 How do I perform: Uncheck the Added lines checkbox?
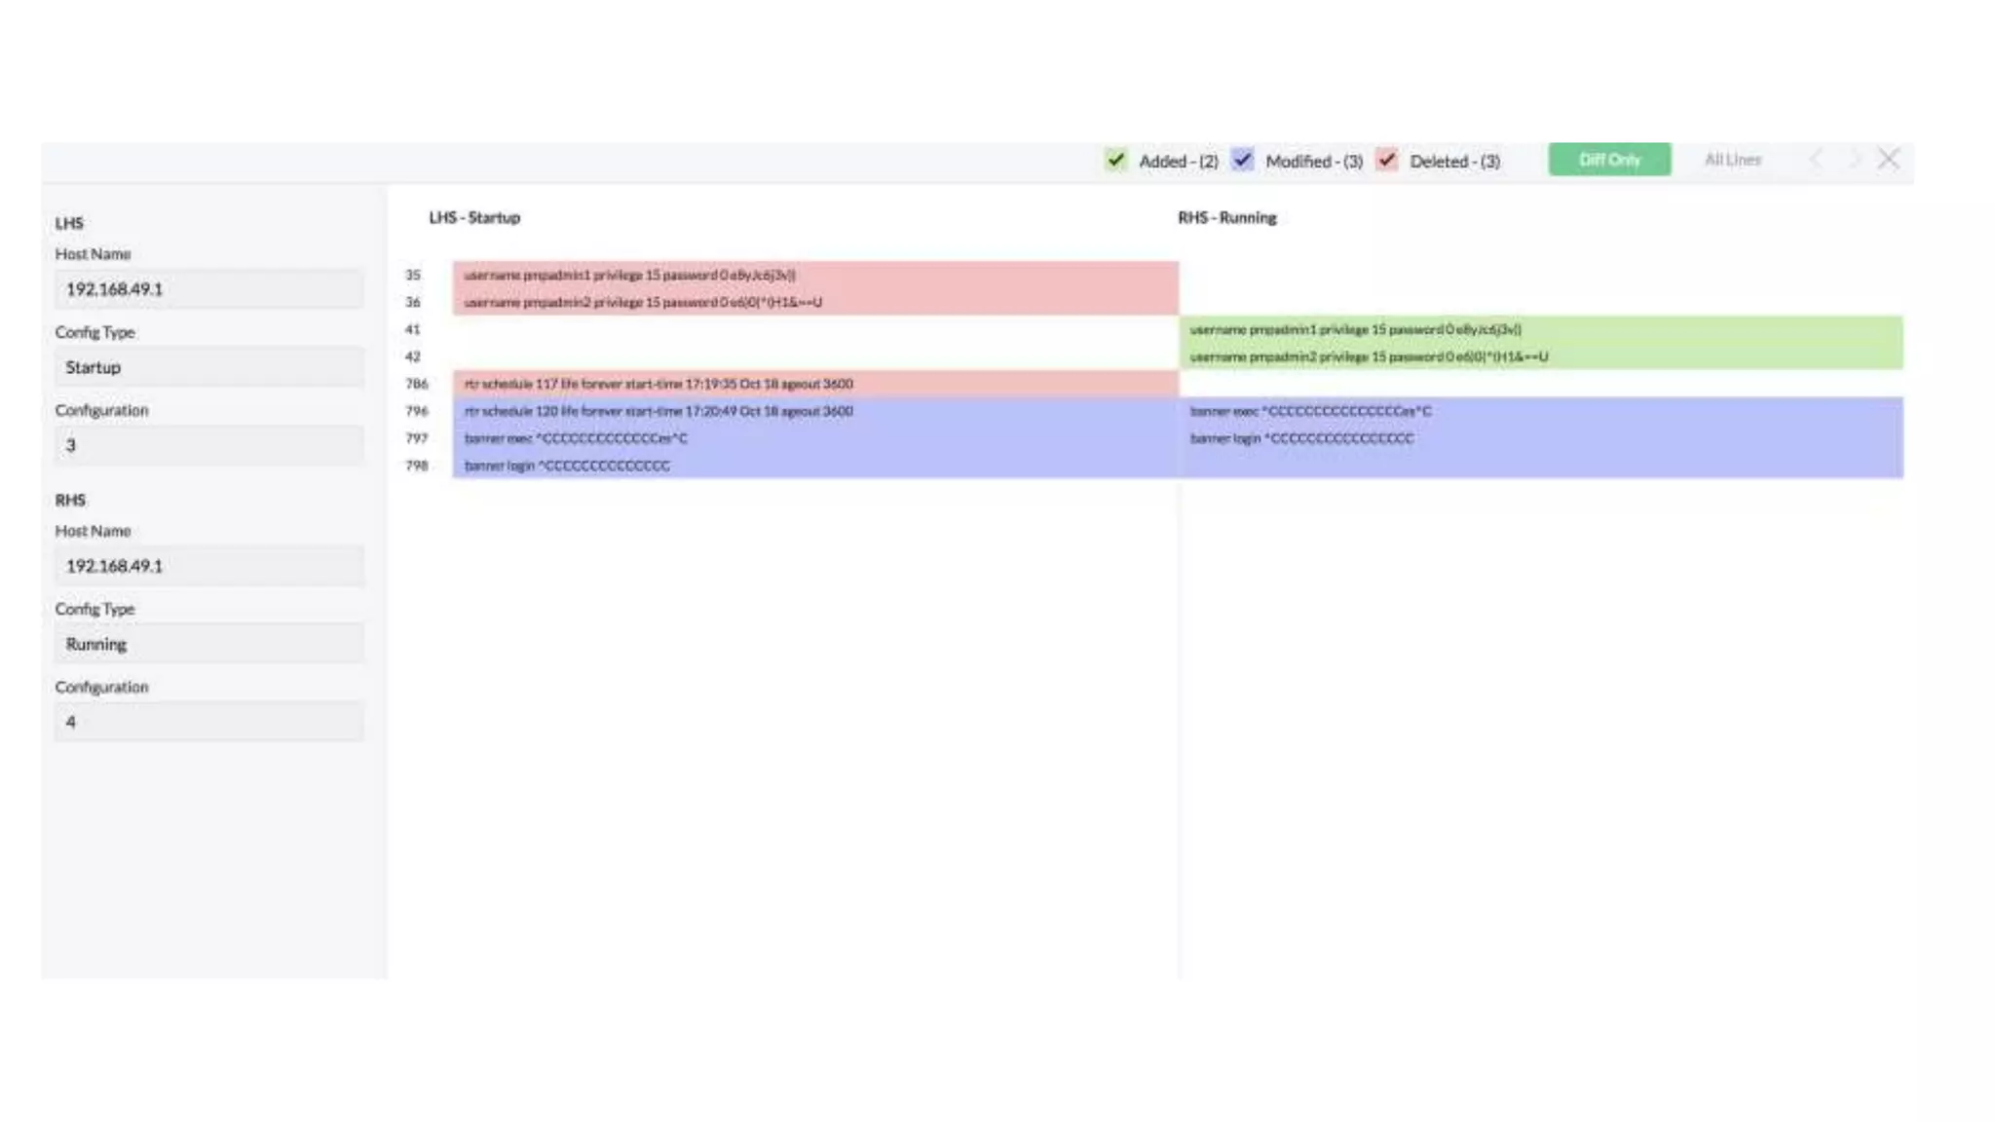1115,160
